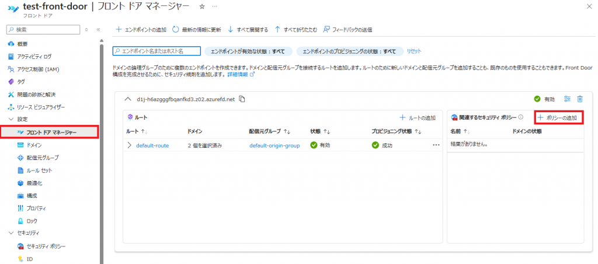Click the sidebar vertical scrollbar
The image size is (598, 264).
[x=102, y=152]
